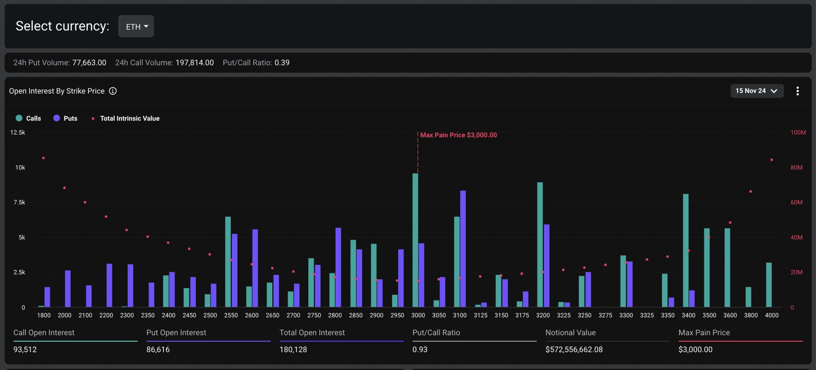The height and width of the screenshot is (370, 816).
Task: Click the Total Open Interest value 180,128
Action: [293, 349]
